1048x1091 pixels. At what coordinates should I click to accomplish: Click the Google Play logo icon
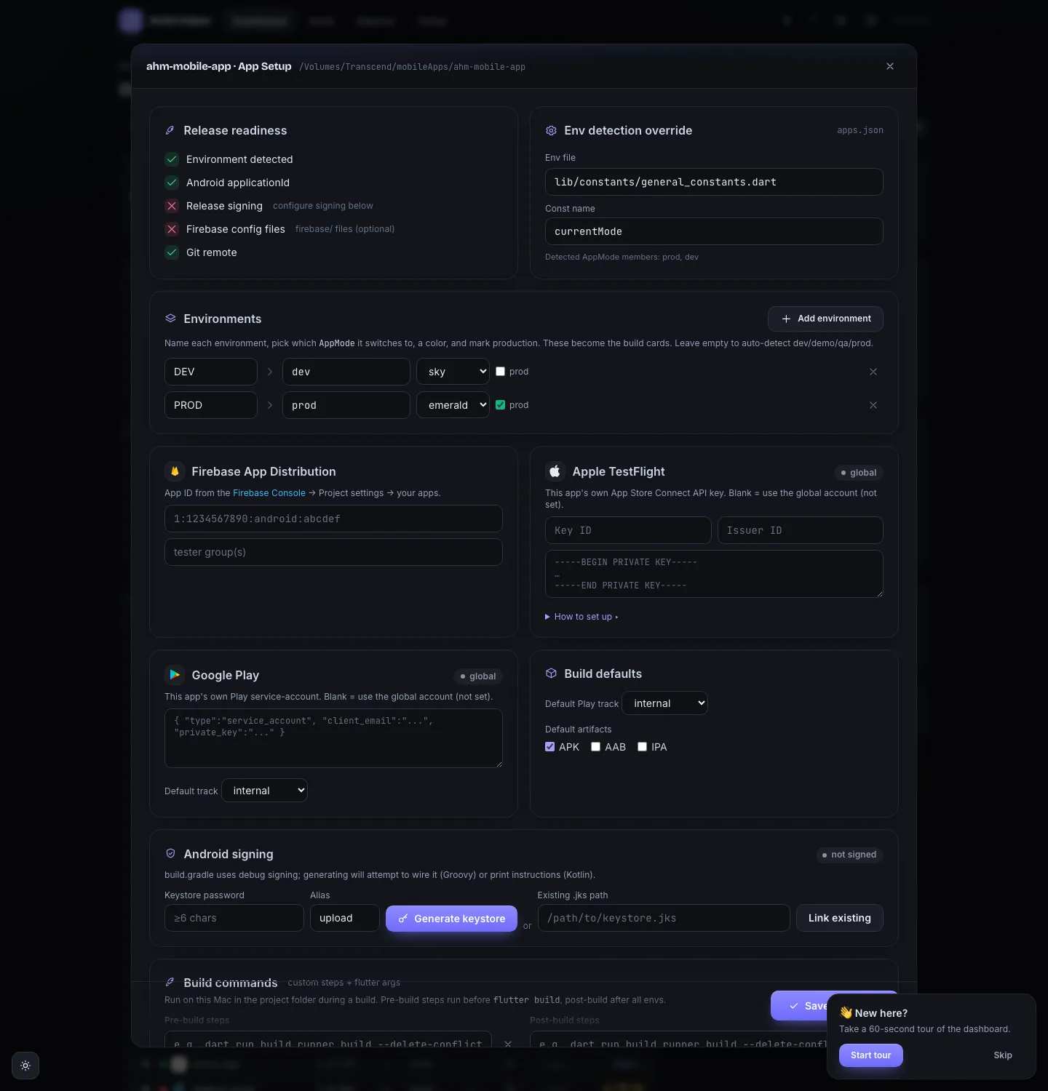[175, 675]
